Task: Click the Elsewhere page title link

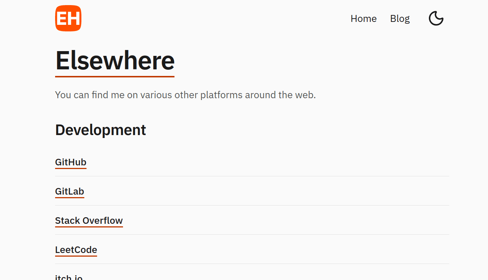Action: click(x=115, y=61)
